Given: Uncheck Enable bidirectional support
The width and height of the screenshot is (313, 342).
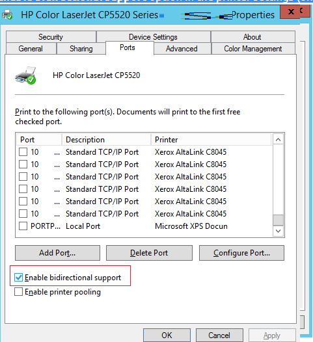Looking at the screenshot, I should [x=19, y=278].
